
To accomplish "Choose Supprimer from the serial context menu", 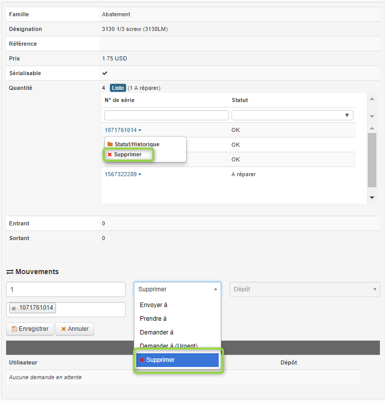I will (128, 154).
